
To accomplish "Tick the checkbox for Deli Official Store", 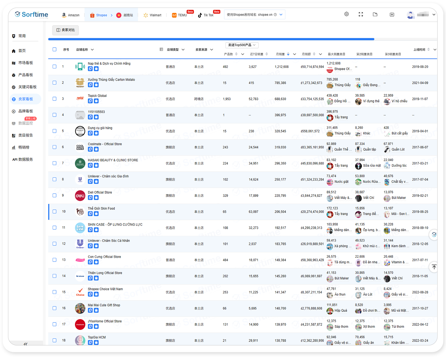I will pos(54,195).
